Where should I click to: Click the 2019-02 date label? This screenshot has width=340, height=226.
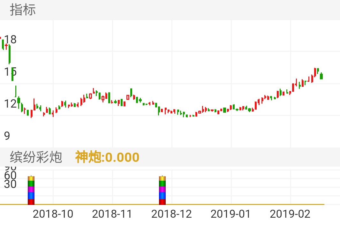coord(291,214)
